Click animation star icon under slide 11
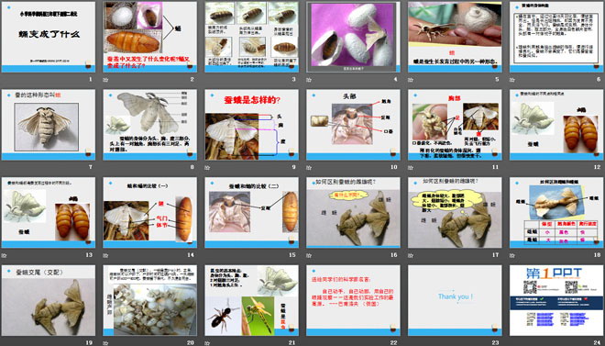 [x=411, y=168]
